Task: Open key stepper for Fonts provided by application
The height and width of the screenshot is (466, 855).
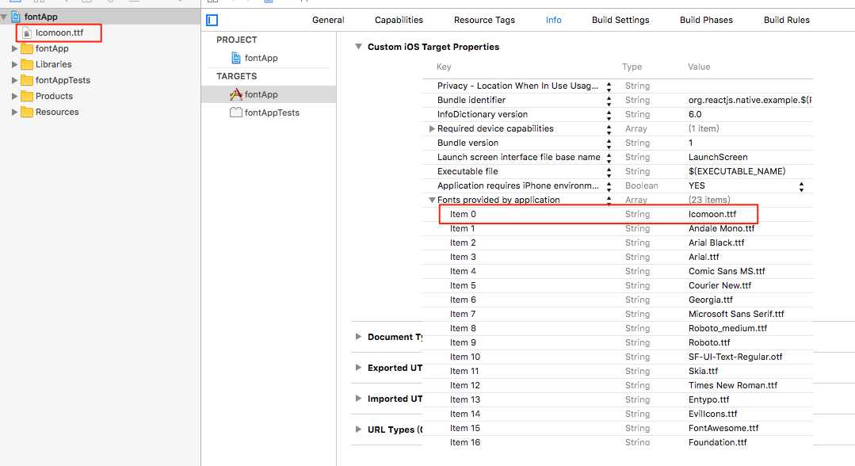Action: pyautogui.click(x=609, y=200)
